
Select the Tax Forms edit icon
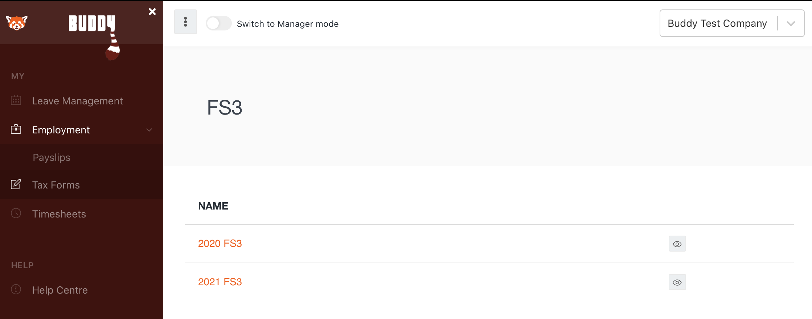(16, 184)
